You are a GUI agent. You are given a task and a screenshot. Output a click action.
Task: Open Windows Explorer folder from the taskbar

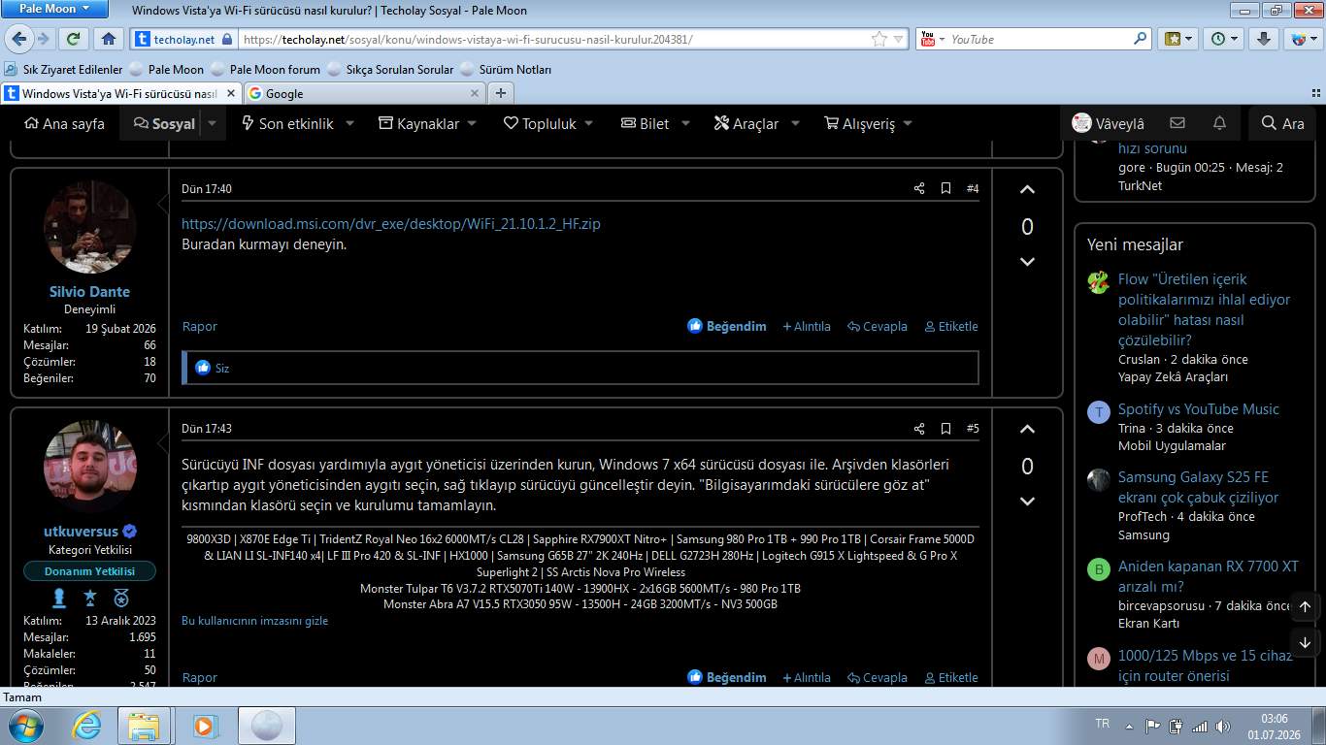pos(144,725)
